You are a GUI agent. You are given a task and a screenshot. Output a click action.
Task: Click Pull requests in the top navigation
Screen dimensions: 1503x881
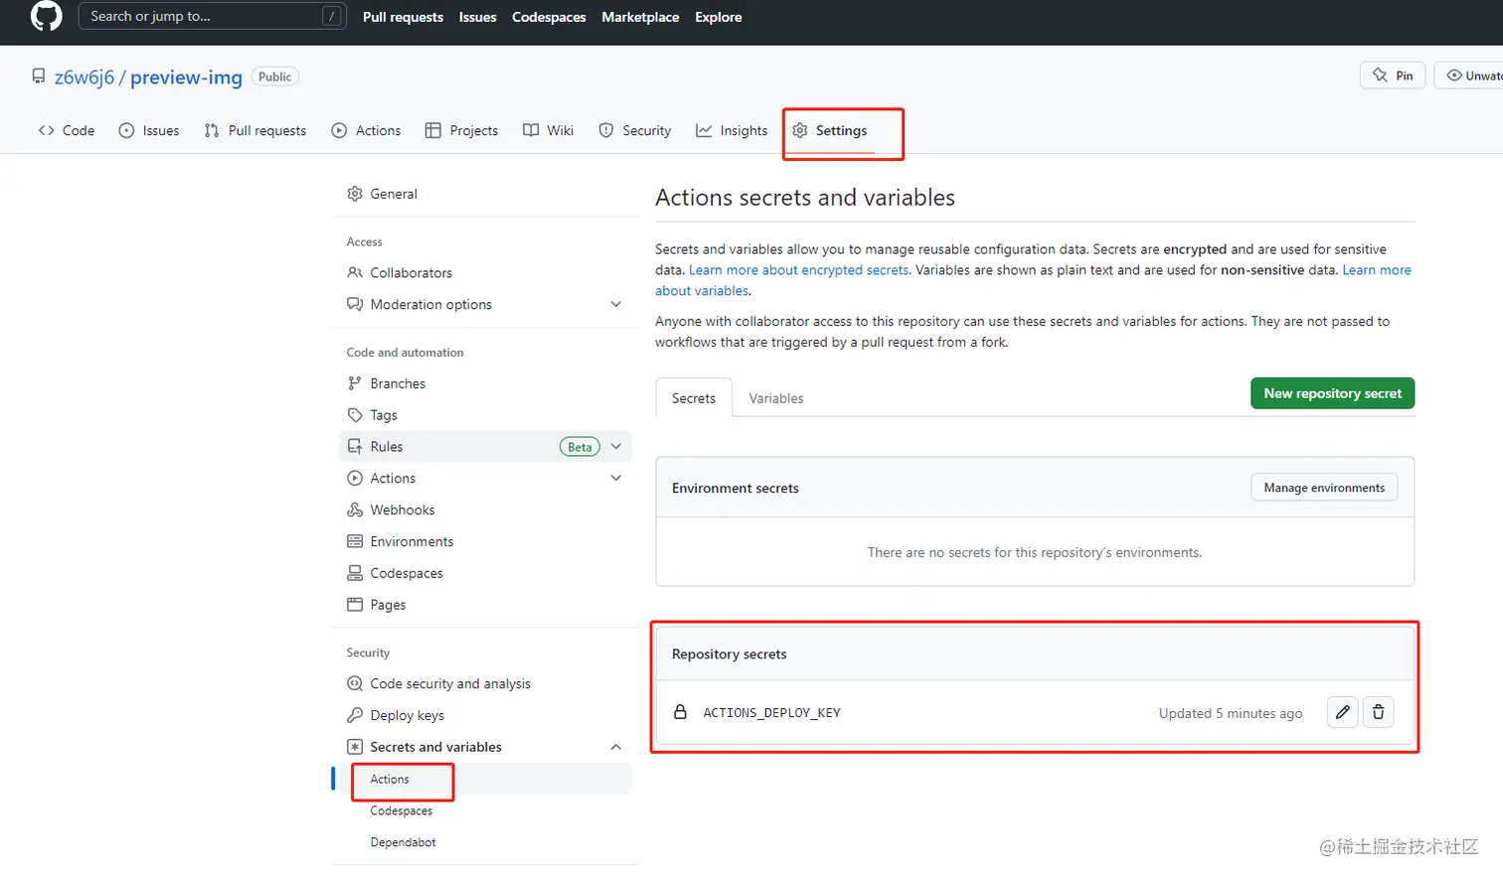click(403, 17)
